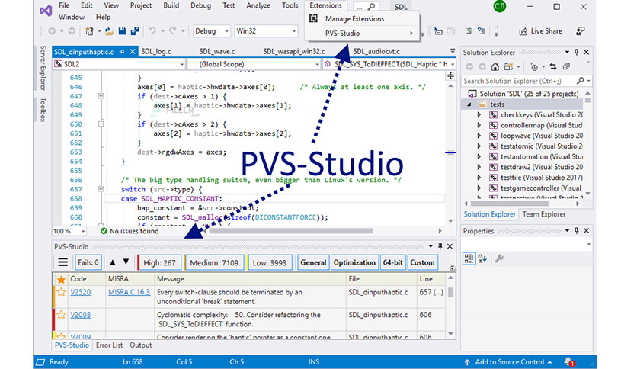
Task: Open the Analyze menu
Action: click(x=258, y=5)
